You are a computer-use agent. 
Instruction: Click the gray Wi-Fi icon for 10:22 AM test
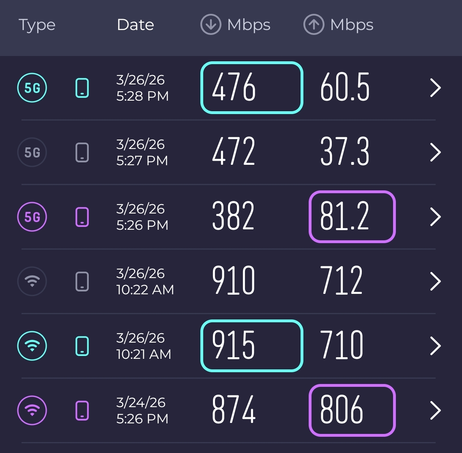coord(32,281)
